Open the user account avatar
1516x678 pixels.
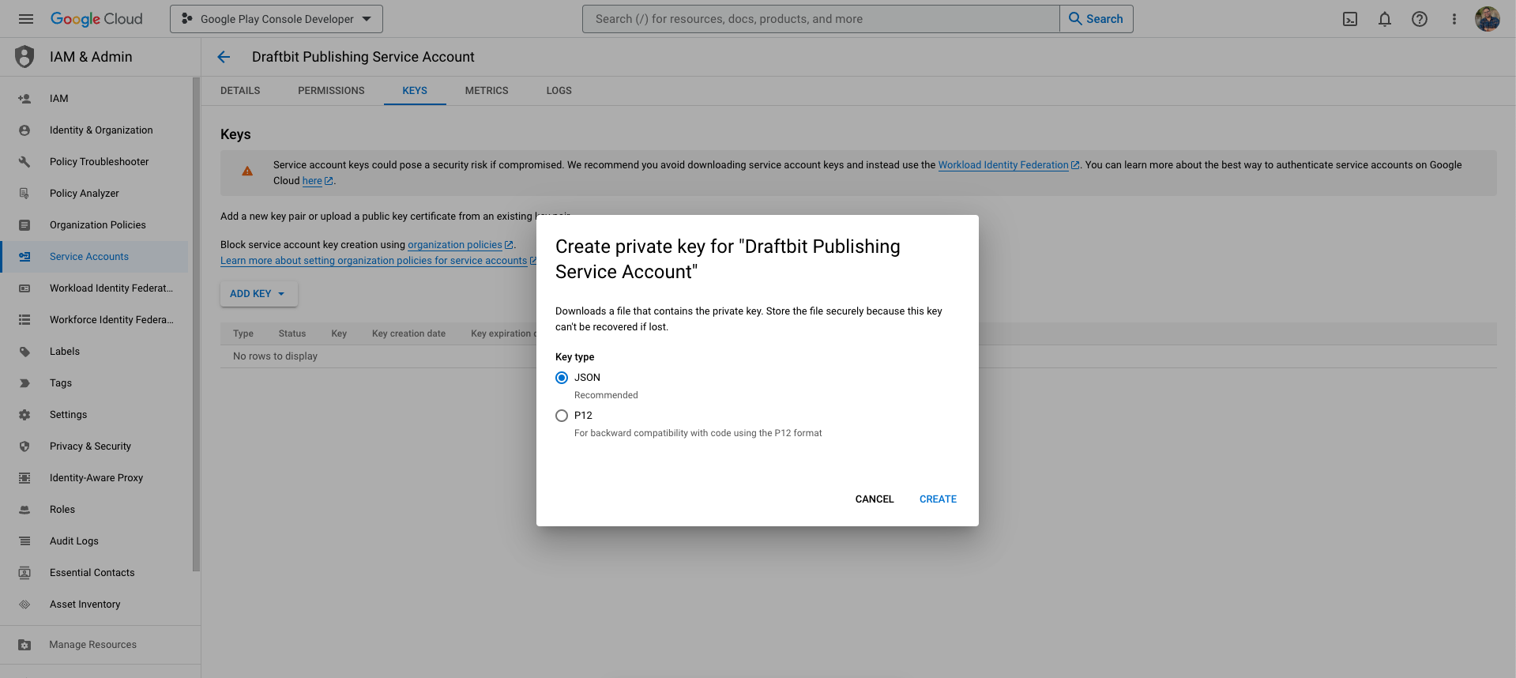(1488, 19)
